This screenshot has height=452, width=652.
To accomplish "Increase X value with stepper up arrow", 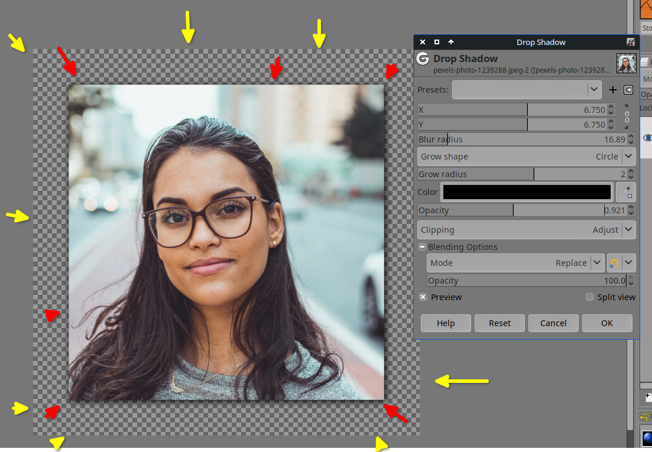I will point(611,107).
